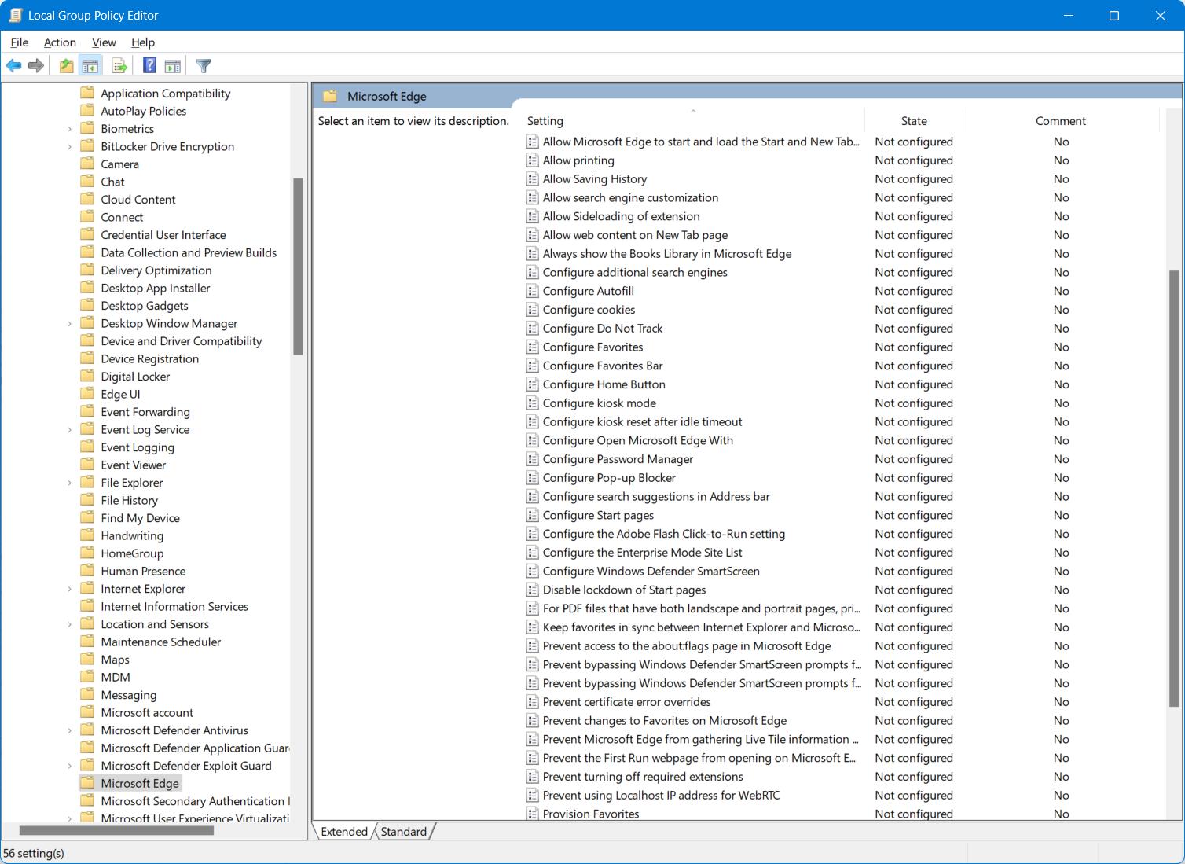Expand the Desktop Window Manager node
The width and height of the screenshot is (1185, 864).
(x=69, y=323)
